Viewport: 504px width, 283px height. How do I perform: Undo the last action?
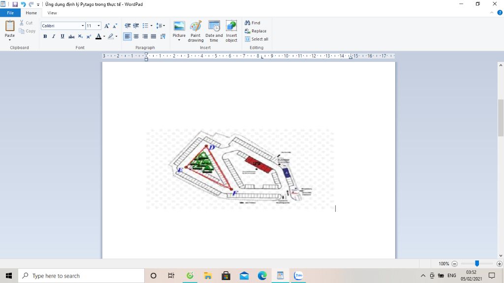tap(23, 4)
